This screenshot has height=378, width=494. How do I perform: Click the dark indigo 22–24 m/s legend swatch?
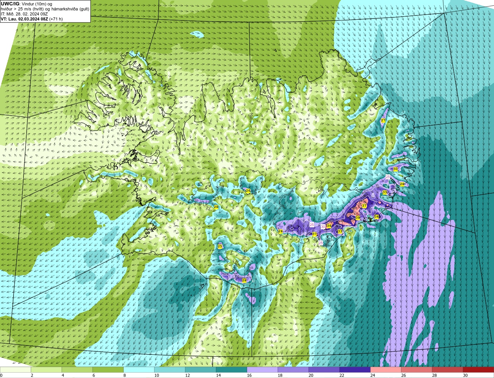click(355, 369)
